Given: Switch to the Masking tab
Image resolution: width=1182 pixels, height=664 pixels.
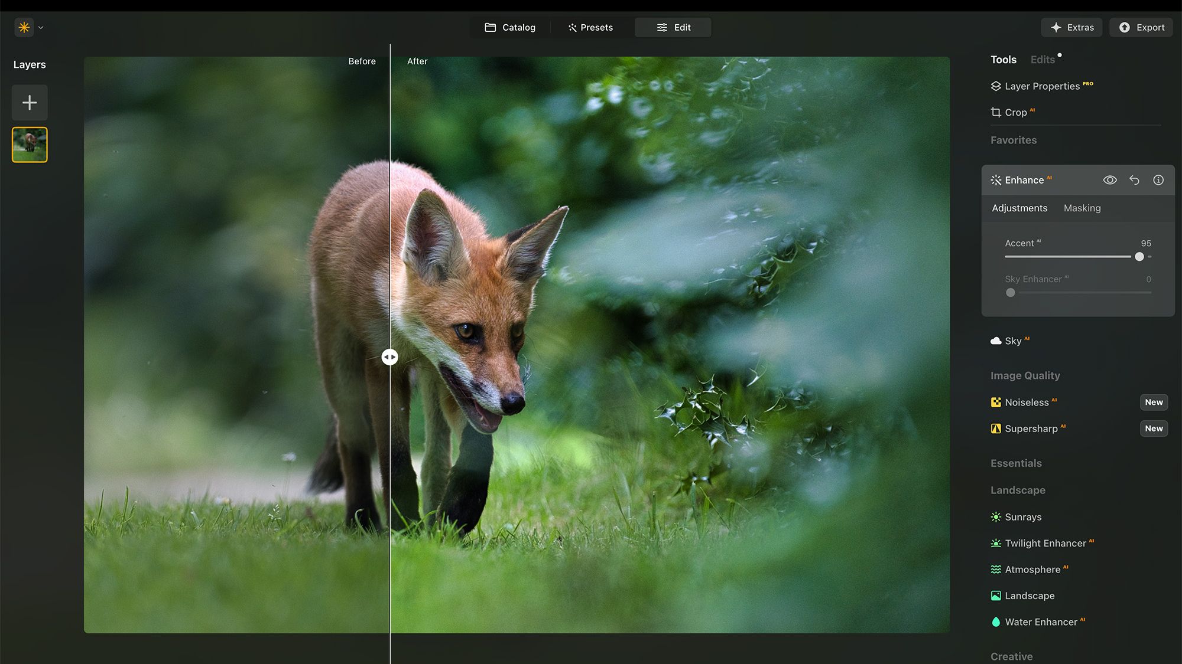Looking at the screenshot, I should coord(1082,208).
